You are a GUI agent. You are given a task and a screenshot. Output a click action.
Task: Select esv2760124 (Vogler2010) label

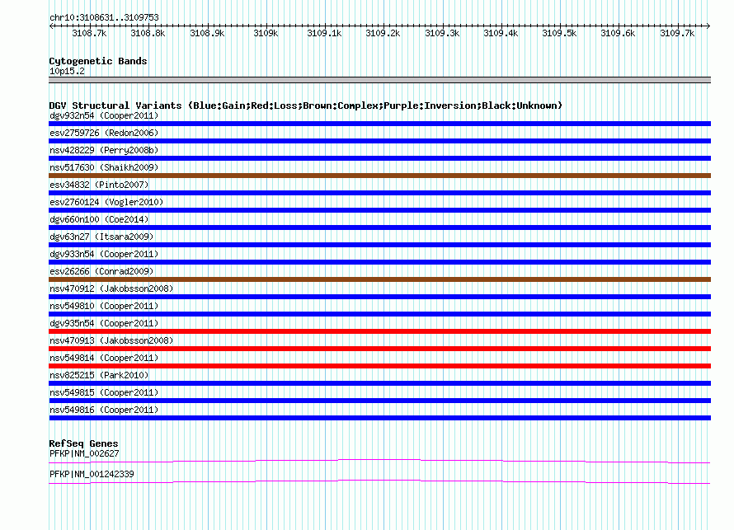pos(106,202)
